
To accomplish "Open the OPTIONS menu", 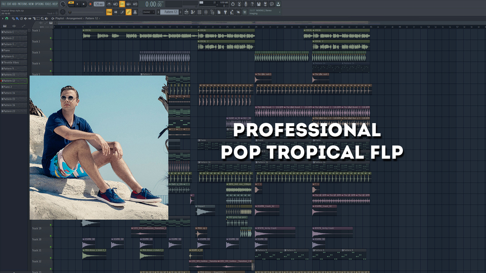I will coord(39,4).
